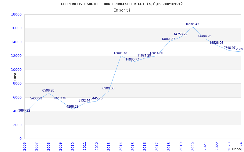Click the 2007 year label
The width and height of the screenshot is (244, 152).
pyautogui.click(x=36, y=147)
